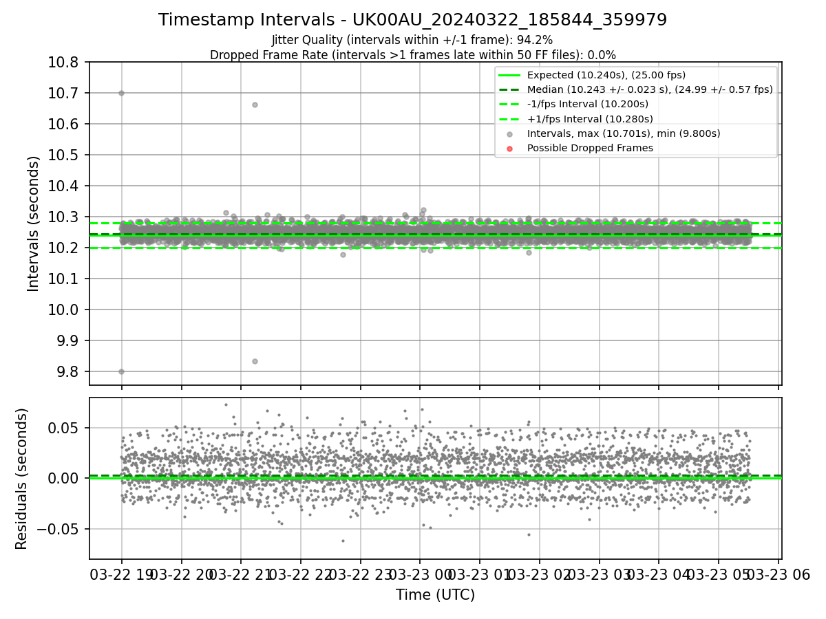Image resolution: width=826 pixels, height=619 pixels.
Task: Click the plot title 'Timestamp Intervals - UK00AU_20240322_185844_359979'
Action: [412, 20]
